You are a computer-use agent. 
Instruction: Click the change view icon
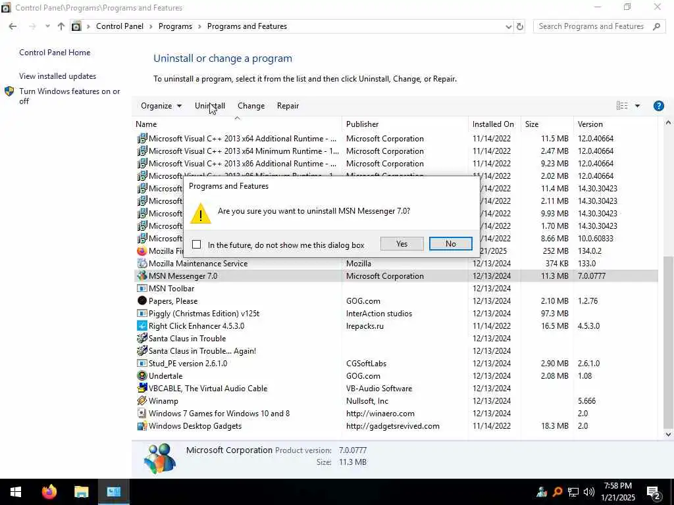click(622, 106)
